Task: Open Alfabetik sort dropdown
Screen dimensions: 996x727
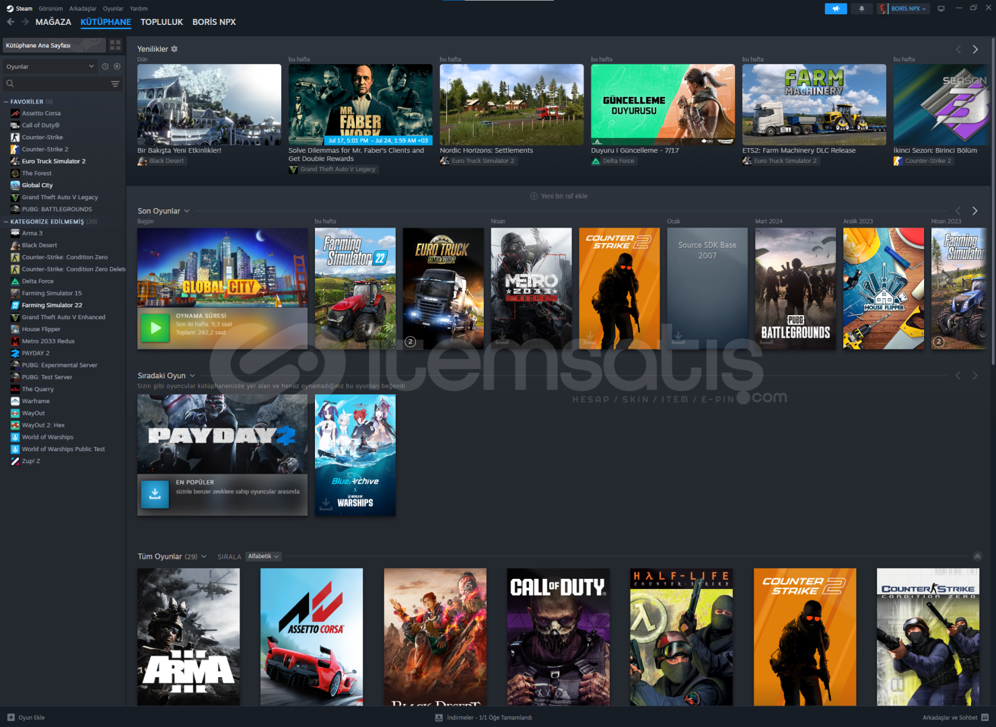Action: pyautogui.click(x=263, y=557)
